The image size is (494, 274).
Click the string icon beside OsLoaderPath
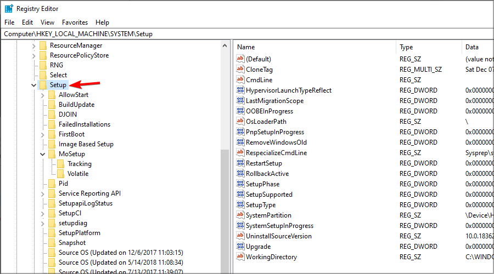tap(240, 122)
